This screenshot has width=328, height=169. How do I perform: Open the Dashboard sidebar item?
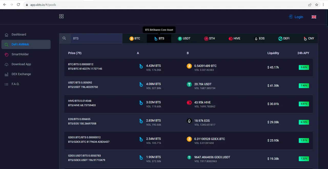(x=26, y=35)
